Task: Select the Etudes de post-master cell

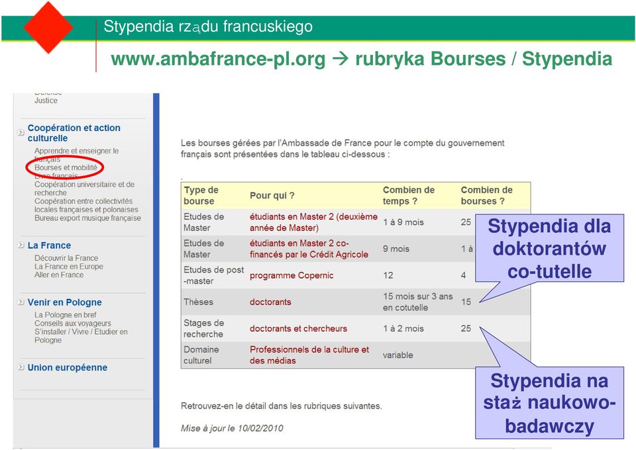Action: point(214,275)
